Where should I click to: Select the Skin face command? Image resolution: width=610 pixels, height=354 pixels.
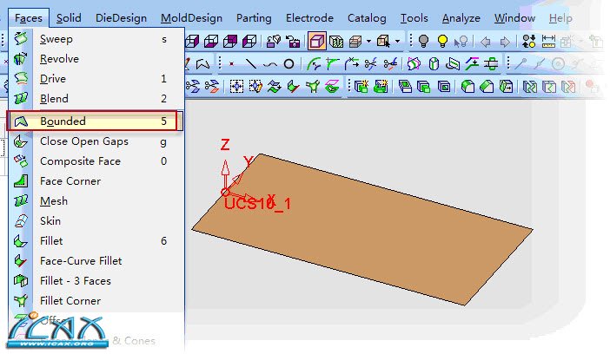point(96,220)
